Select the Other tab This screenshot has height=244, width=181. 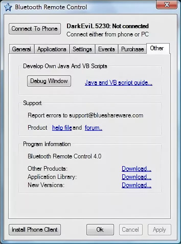click(158, 48)
